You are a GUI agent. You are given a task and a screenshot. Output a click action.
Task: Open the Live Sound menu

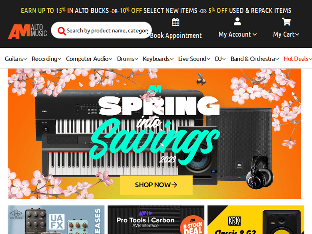click(x=194, y=59)
